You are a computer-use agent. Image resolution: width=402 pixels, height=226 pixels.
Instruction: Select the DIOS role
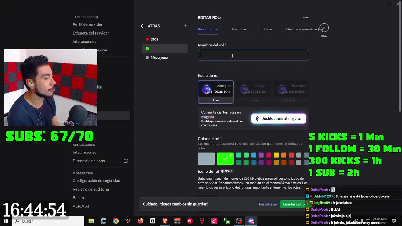[165, 40]
